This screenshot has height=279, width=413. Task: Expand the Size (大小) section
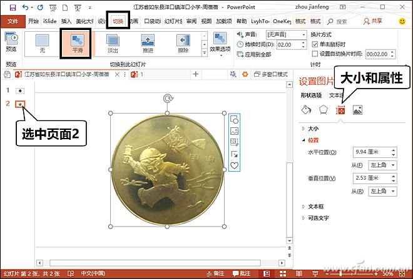tap(310, 129)
